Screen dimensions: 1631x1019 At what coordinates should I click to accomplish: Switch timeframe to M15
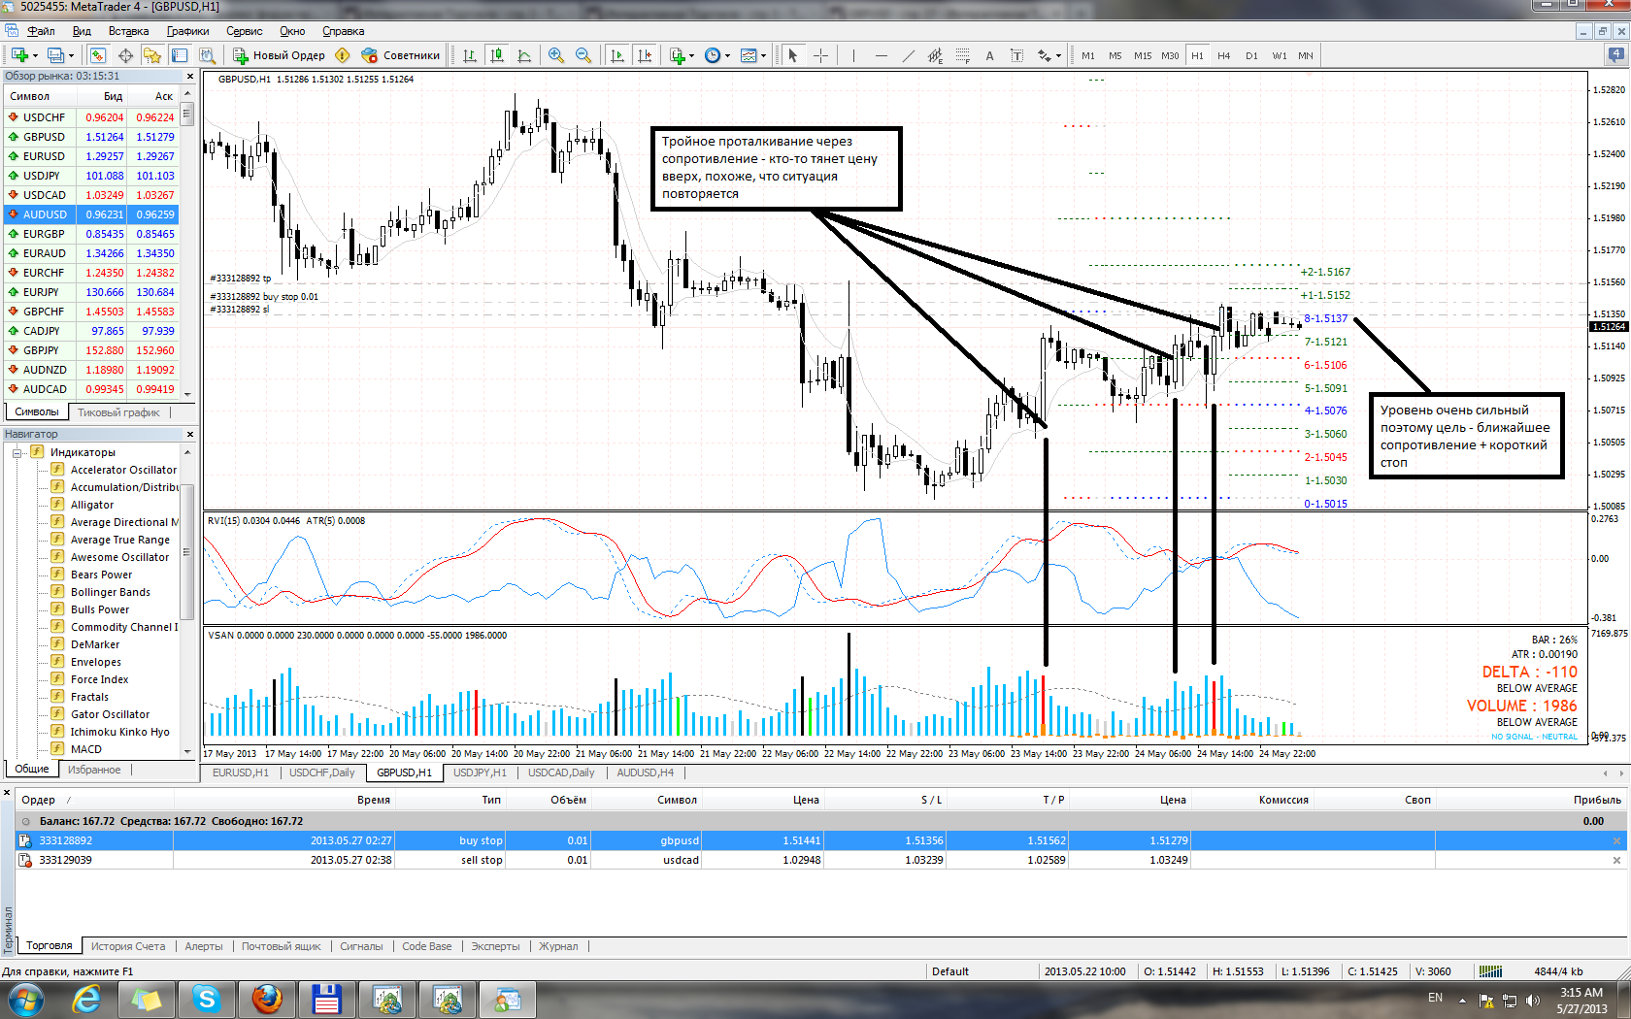point(1143,55)
